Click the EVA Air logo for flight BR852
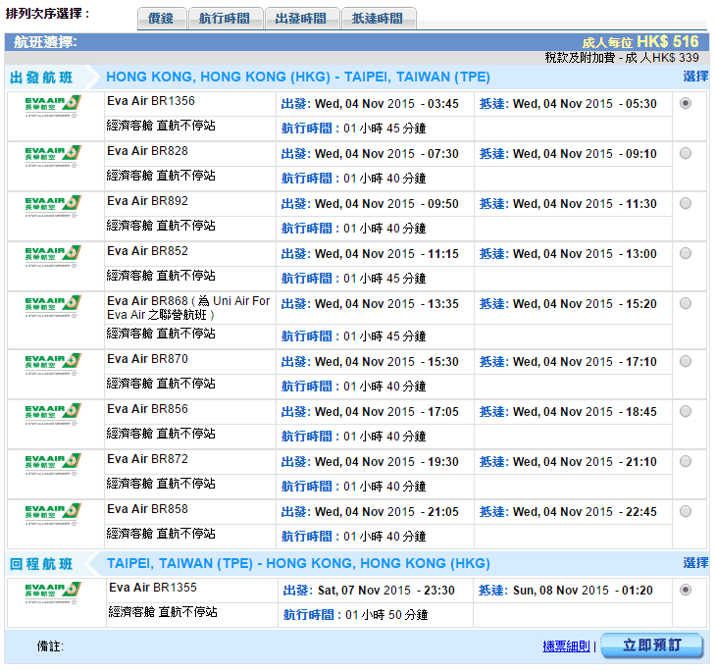Image resolution: width=715 pixels, height=671 pixels. tap(53, 256)
